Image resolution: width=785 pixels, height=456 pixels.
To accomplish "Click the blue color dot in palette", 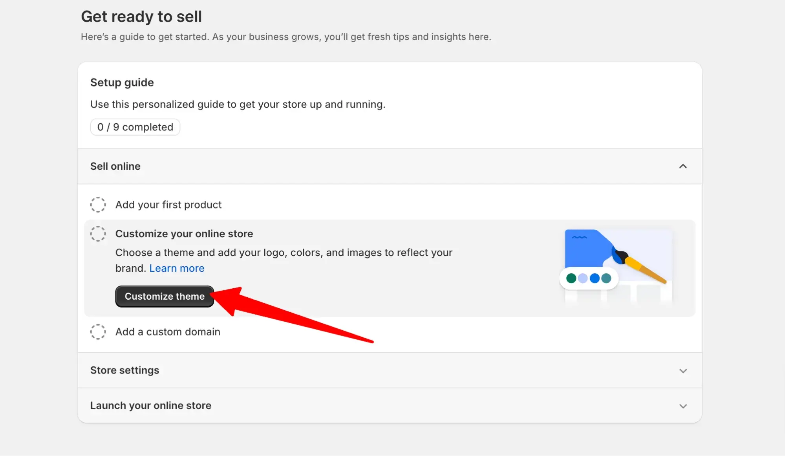I will 595,278.
